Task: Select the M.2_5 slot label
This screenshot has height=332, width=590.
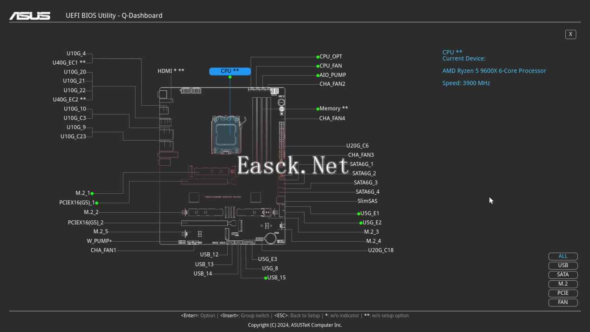Action: pyautogui.click(x=101, y=231)
